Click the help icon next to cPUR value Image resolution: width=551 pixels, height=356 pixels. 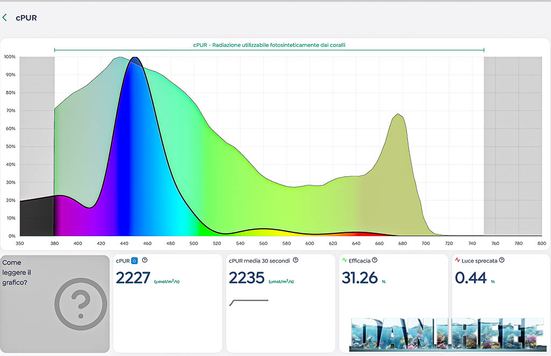(145, 260)
